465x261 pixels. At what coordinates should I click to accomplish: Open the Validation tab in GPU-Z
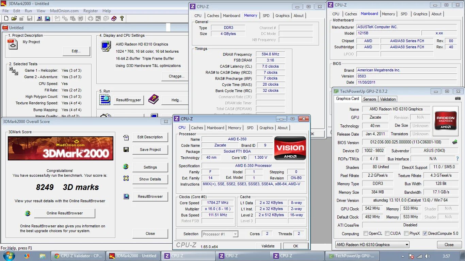coord(388,99)
